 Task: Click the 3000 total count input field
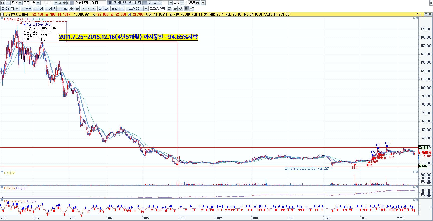[192, 3]
